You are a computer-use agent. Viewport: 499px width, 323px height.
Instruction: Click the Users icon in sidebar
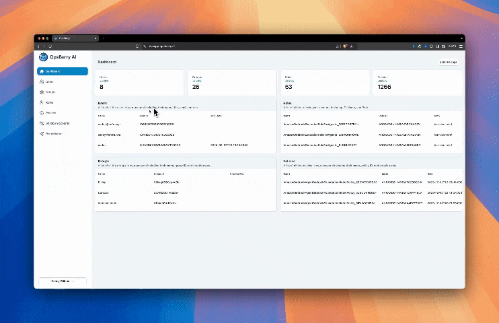click(42, 81)
